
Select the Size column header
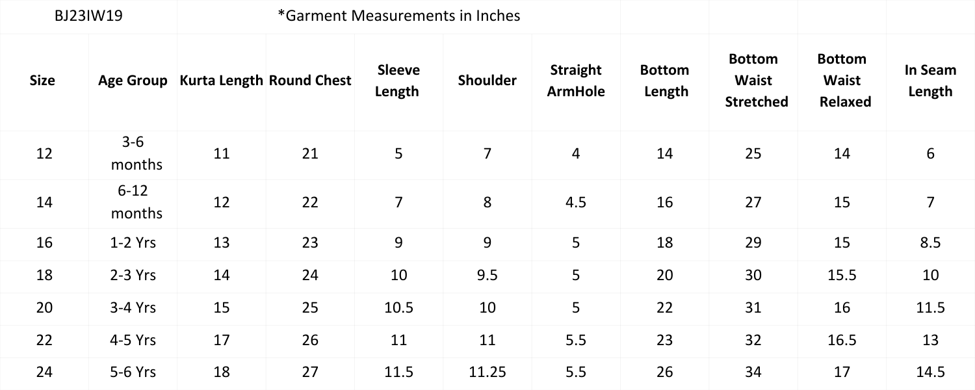pos(44,81)
